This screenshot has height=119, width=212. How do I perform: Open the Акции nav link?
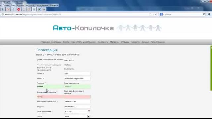[x=145, y=42]
